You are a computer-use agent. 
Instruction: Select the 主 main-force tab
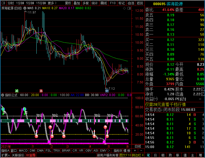click(x=193, y=155)
